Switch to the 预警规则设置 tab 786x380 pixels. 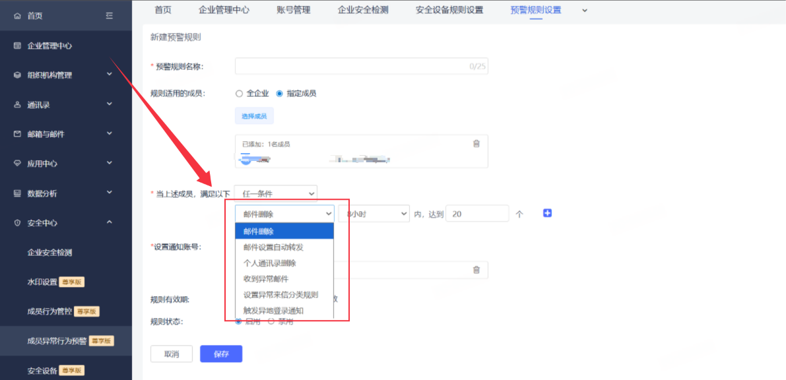(536, 9)
